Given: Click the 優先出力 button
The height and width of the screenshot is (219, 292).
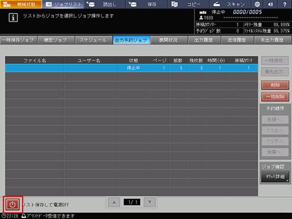Looking at the screenshot, I should coord(274,72).
